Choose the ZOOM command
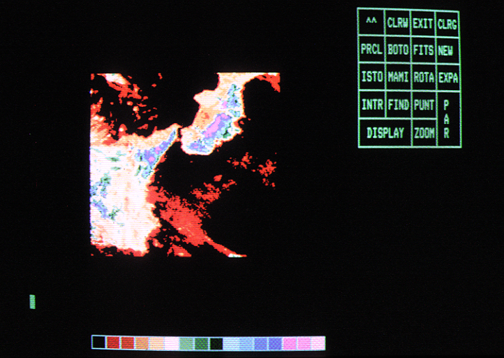The height and width of the screenshot is (358, 504). click(423, 133)
